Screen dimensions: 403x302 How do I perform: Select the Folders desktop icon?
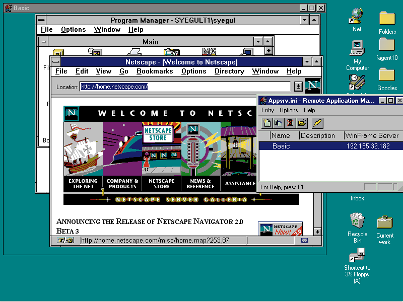pos(387,23)
